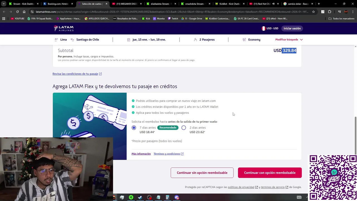Viewport: 357px width, 201px height.
Task: Click the Recomendado badge
Action: (x=168, y=128)
